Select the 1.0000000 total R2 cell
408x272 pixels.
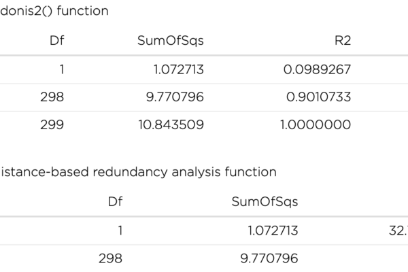pos(316,124)
